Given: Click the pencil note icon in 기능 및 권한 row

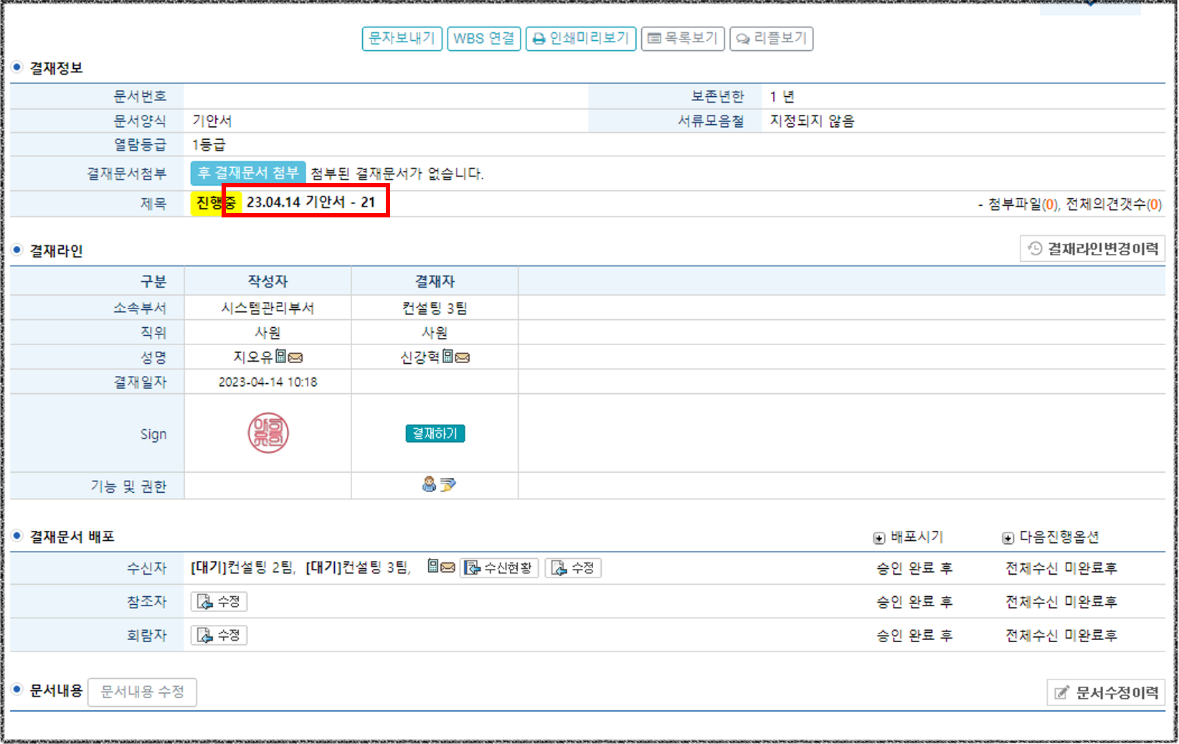Looking at the screenshot, I should point(448,485).
